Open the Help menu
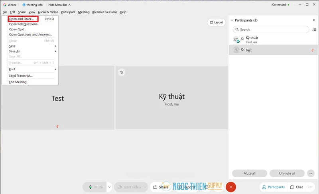 pyautogui.click(x=123, y=12)
